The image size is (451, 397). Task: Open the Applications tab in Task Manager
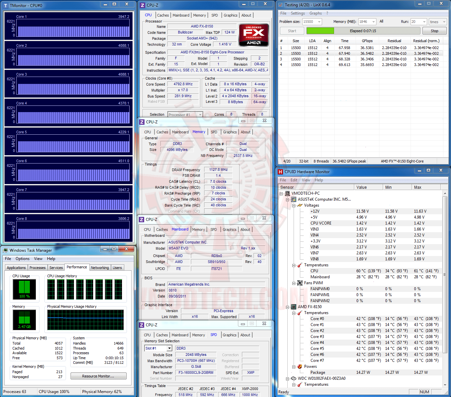point(16,268)
